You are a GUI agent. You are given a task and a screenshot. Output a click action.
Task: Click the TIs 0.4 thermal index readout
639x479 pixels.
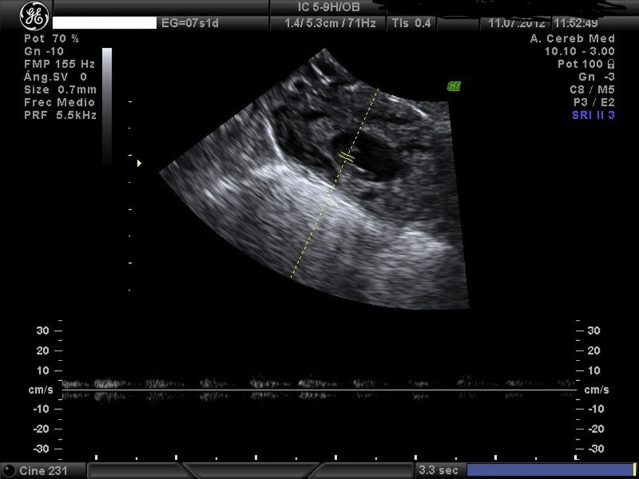coord(411,24)
